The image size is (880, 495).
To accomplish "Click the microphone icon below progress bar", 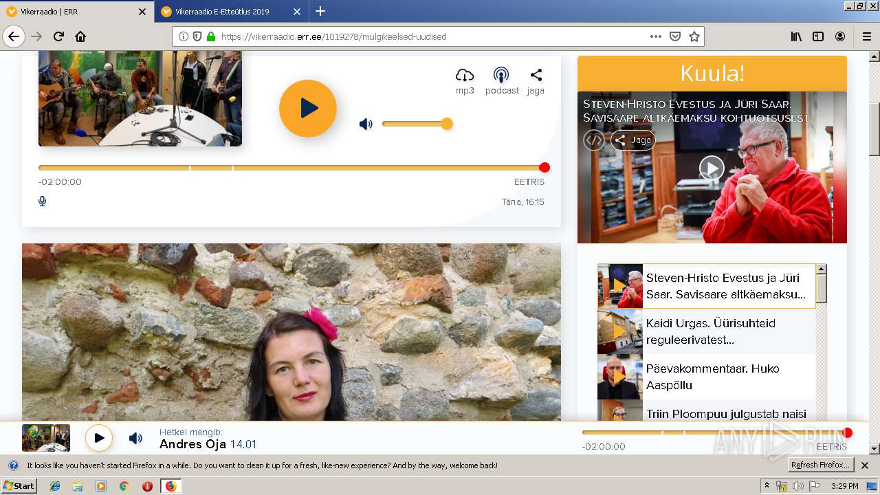I will [x=43, y=201].
